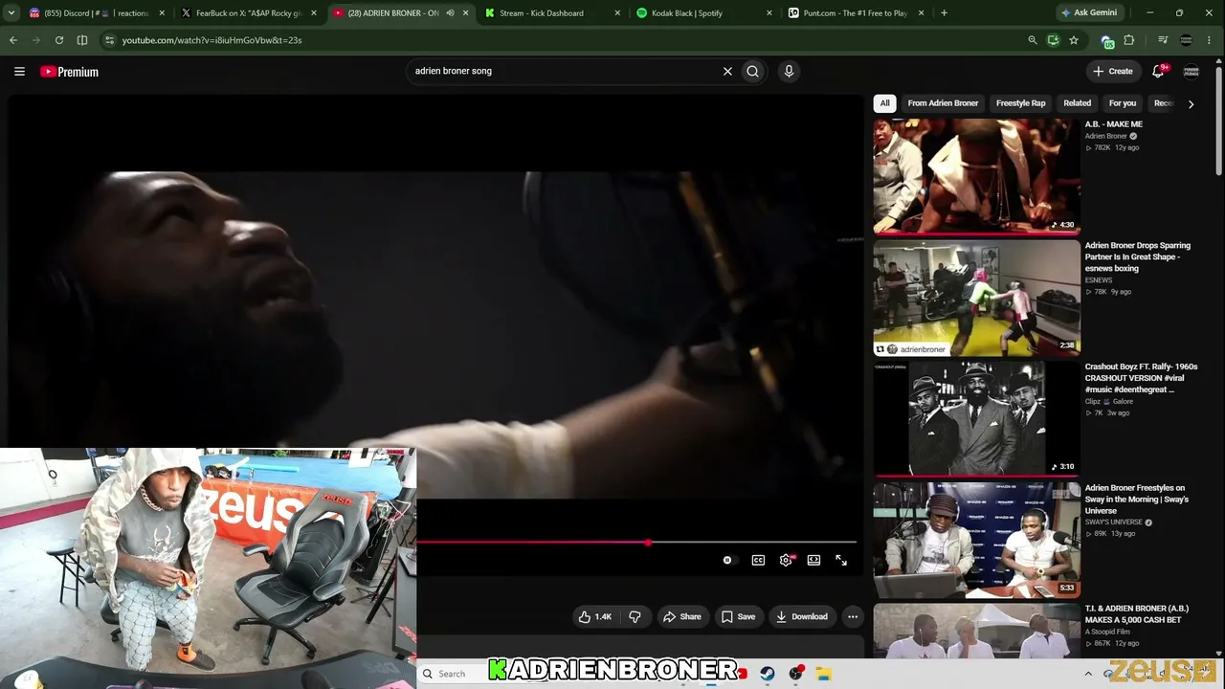Open File Explorer from the taskbar
The image size is (1225, 689).
click(824, 674)
